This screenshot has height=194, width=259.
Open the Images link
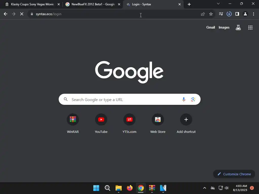[224, 27]
